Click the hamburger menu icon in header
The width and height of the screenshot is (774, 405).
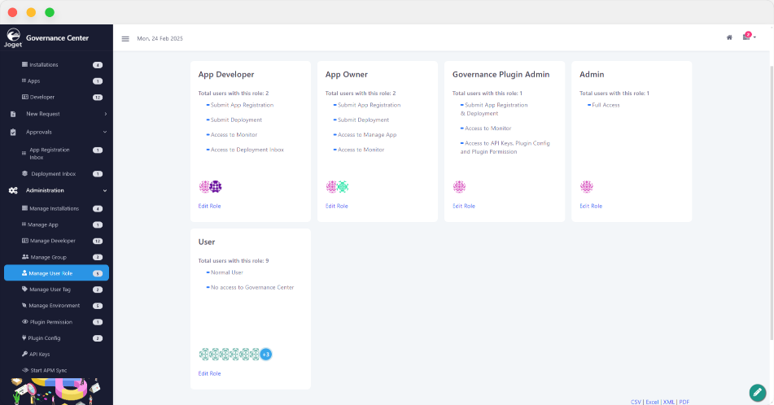click(x=125, y=38)
